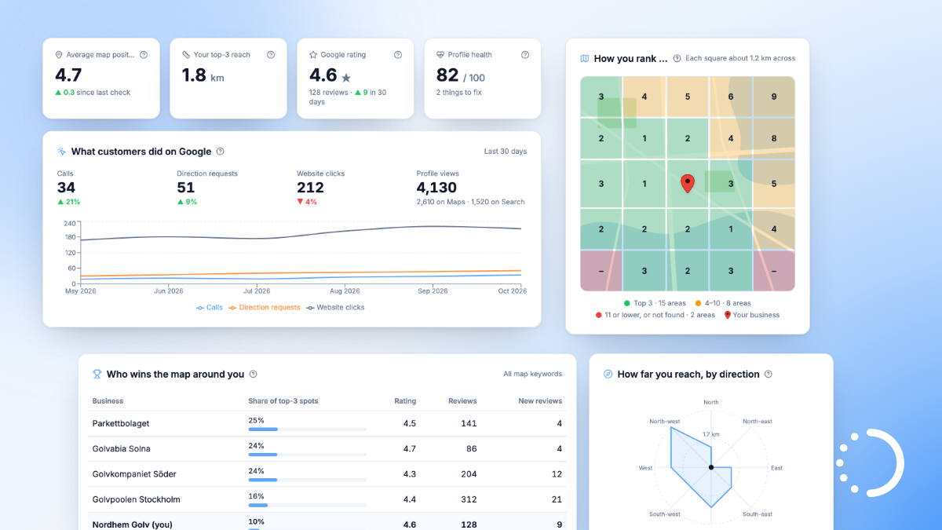Toggle Direction requests series in chart legend
This screenshot has height=530, width=942.
[x=264, y=308]
